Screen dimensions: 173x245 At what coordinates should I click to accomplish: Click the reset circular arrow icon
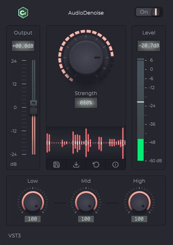pyautogui.click(x=96, y=165)
